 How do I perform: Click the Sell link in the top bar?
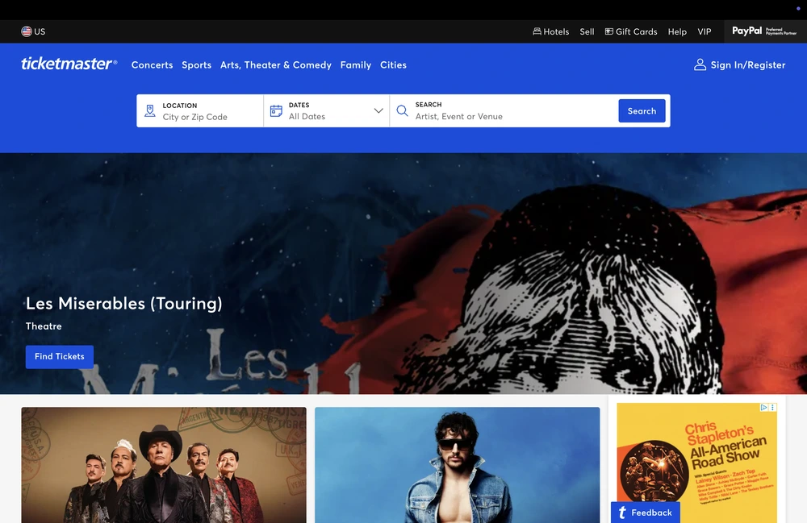tap(587, 31)
